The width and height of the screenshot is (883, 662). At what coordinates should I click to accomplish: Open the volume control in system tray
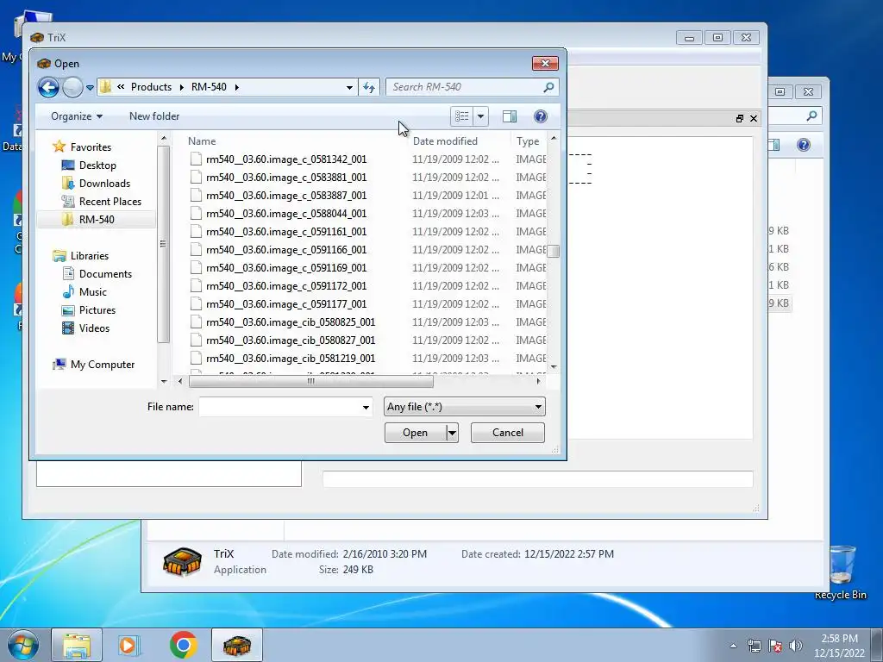796,646
